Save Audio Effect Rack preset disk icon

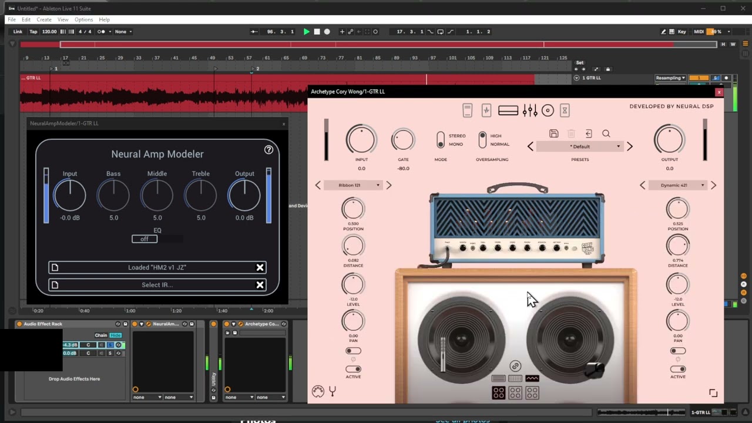(x=125, y=324)
